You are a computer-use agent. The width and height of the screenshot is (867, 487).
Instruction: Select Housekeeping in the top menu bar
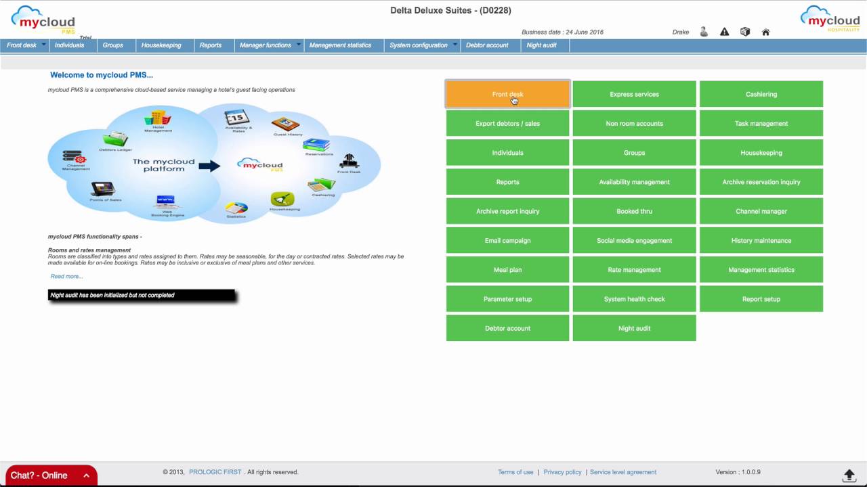pyautogui.click(x=161, y=45)
